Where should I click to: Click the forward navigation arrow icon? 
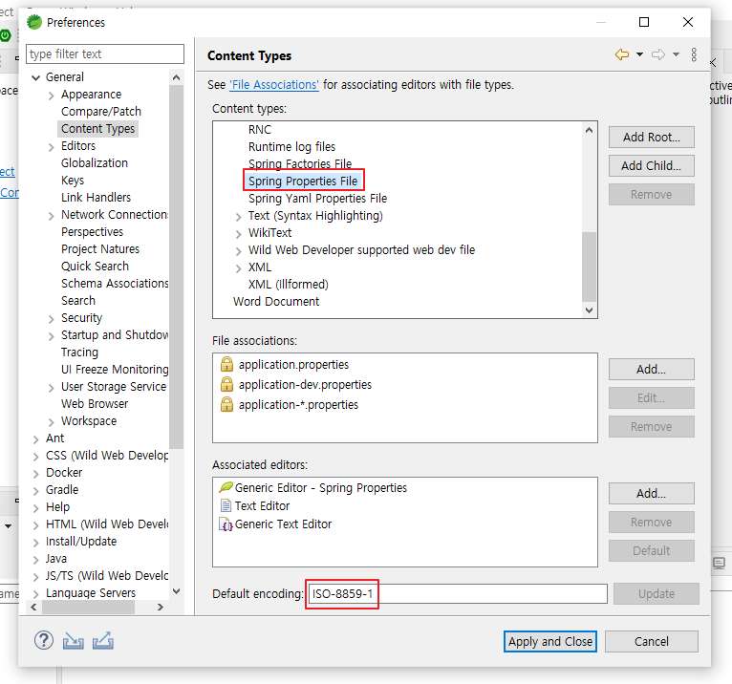click(658, 54)
